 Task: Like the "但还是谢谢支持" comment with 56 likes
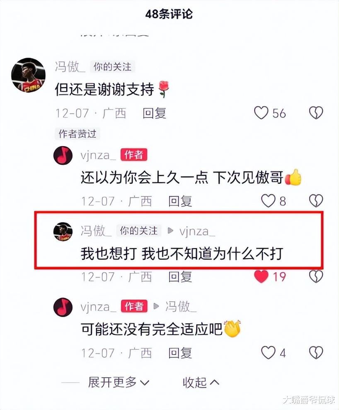click(262, 113)
